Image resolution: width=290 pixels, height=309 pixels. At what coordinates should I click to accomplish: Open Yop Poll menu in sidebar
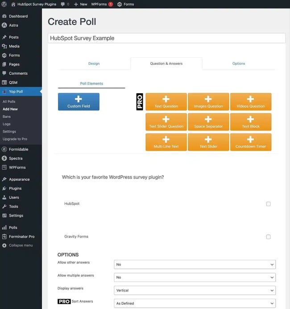point(21,92)
